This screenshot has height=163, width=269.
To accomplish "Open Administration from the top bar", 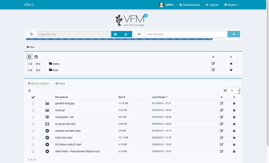I will point(189,5).
